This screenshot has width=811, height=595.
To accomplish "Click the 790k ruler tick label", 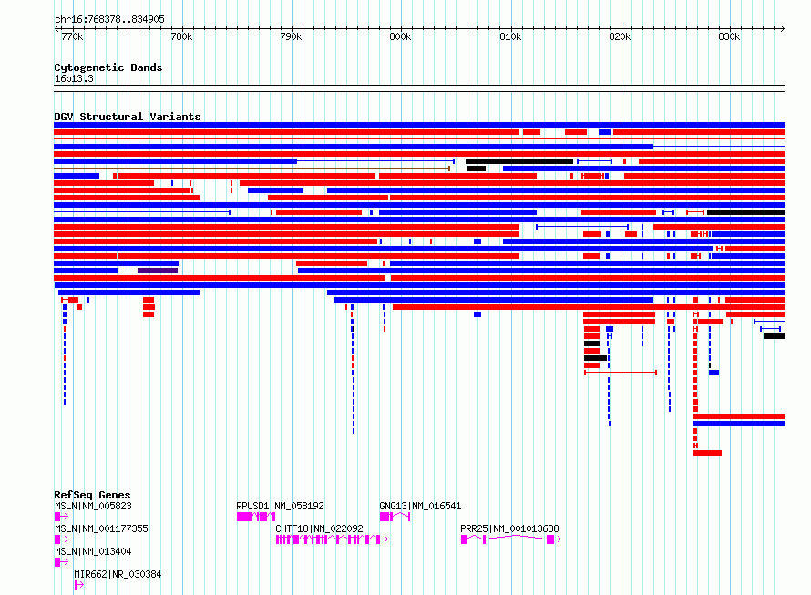I will point(291,36).
